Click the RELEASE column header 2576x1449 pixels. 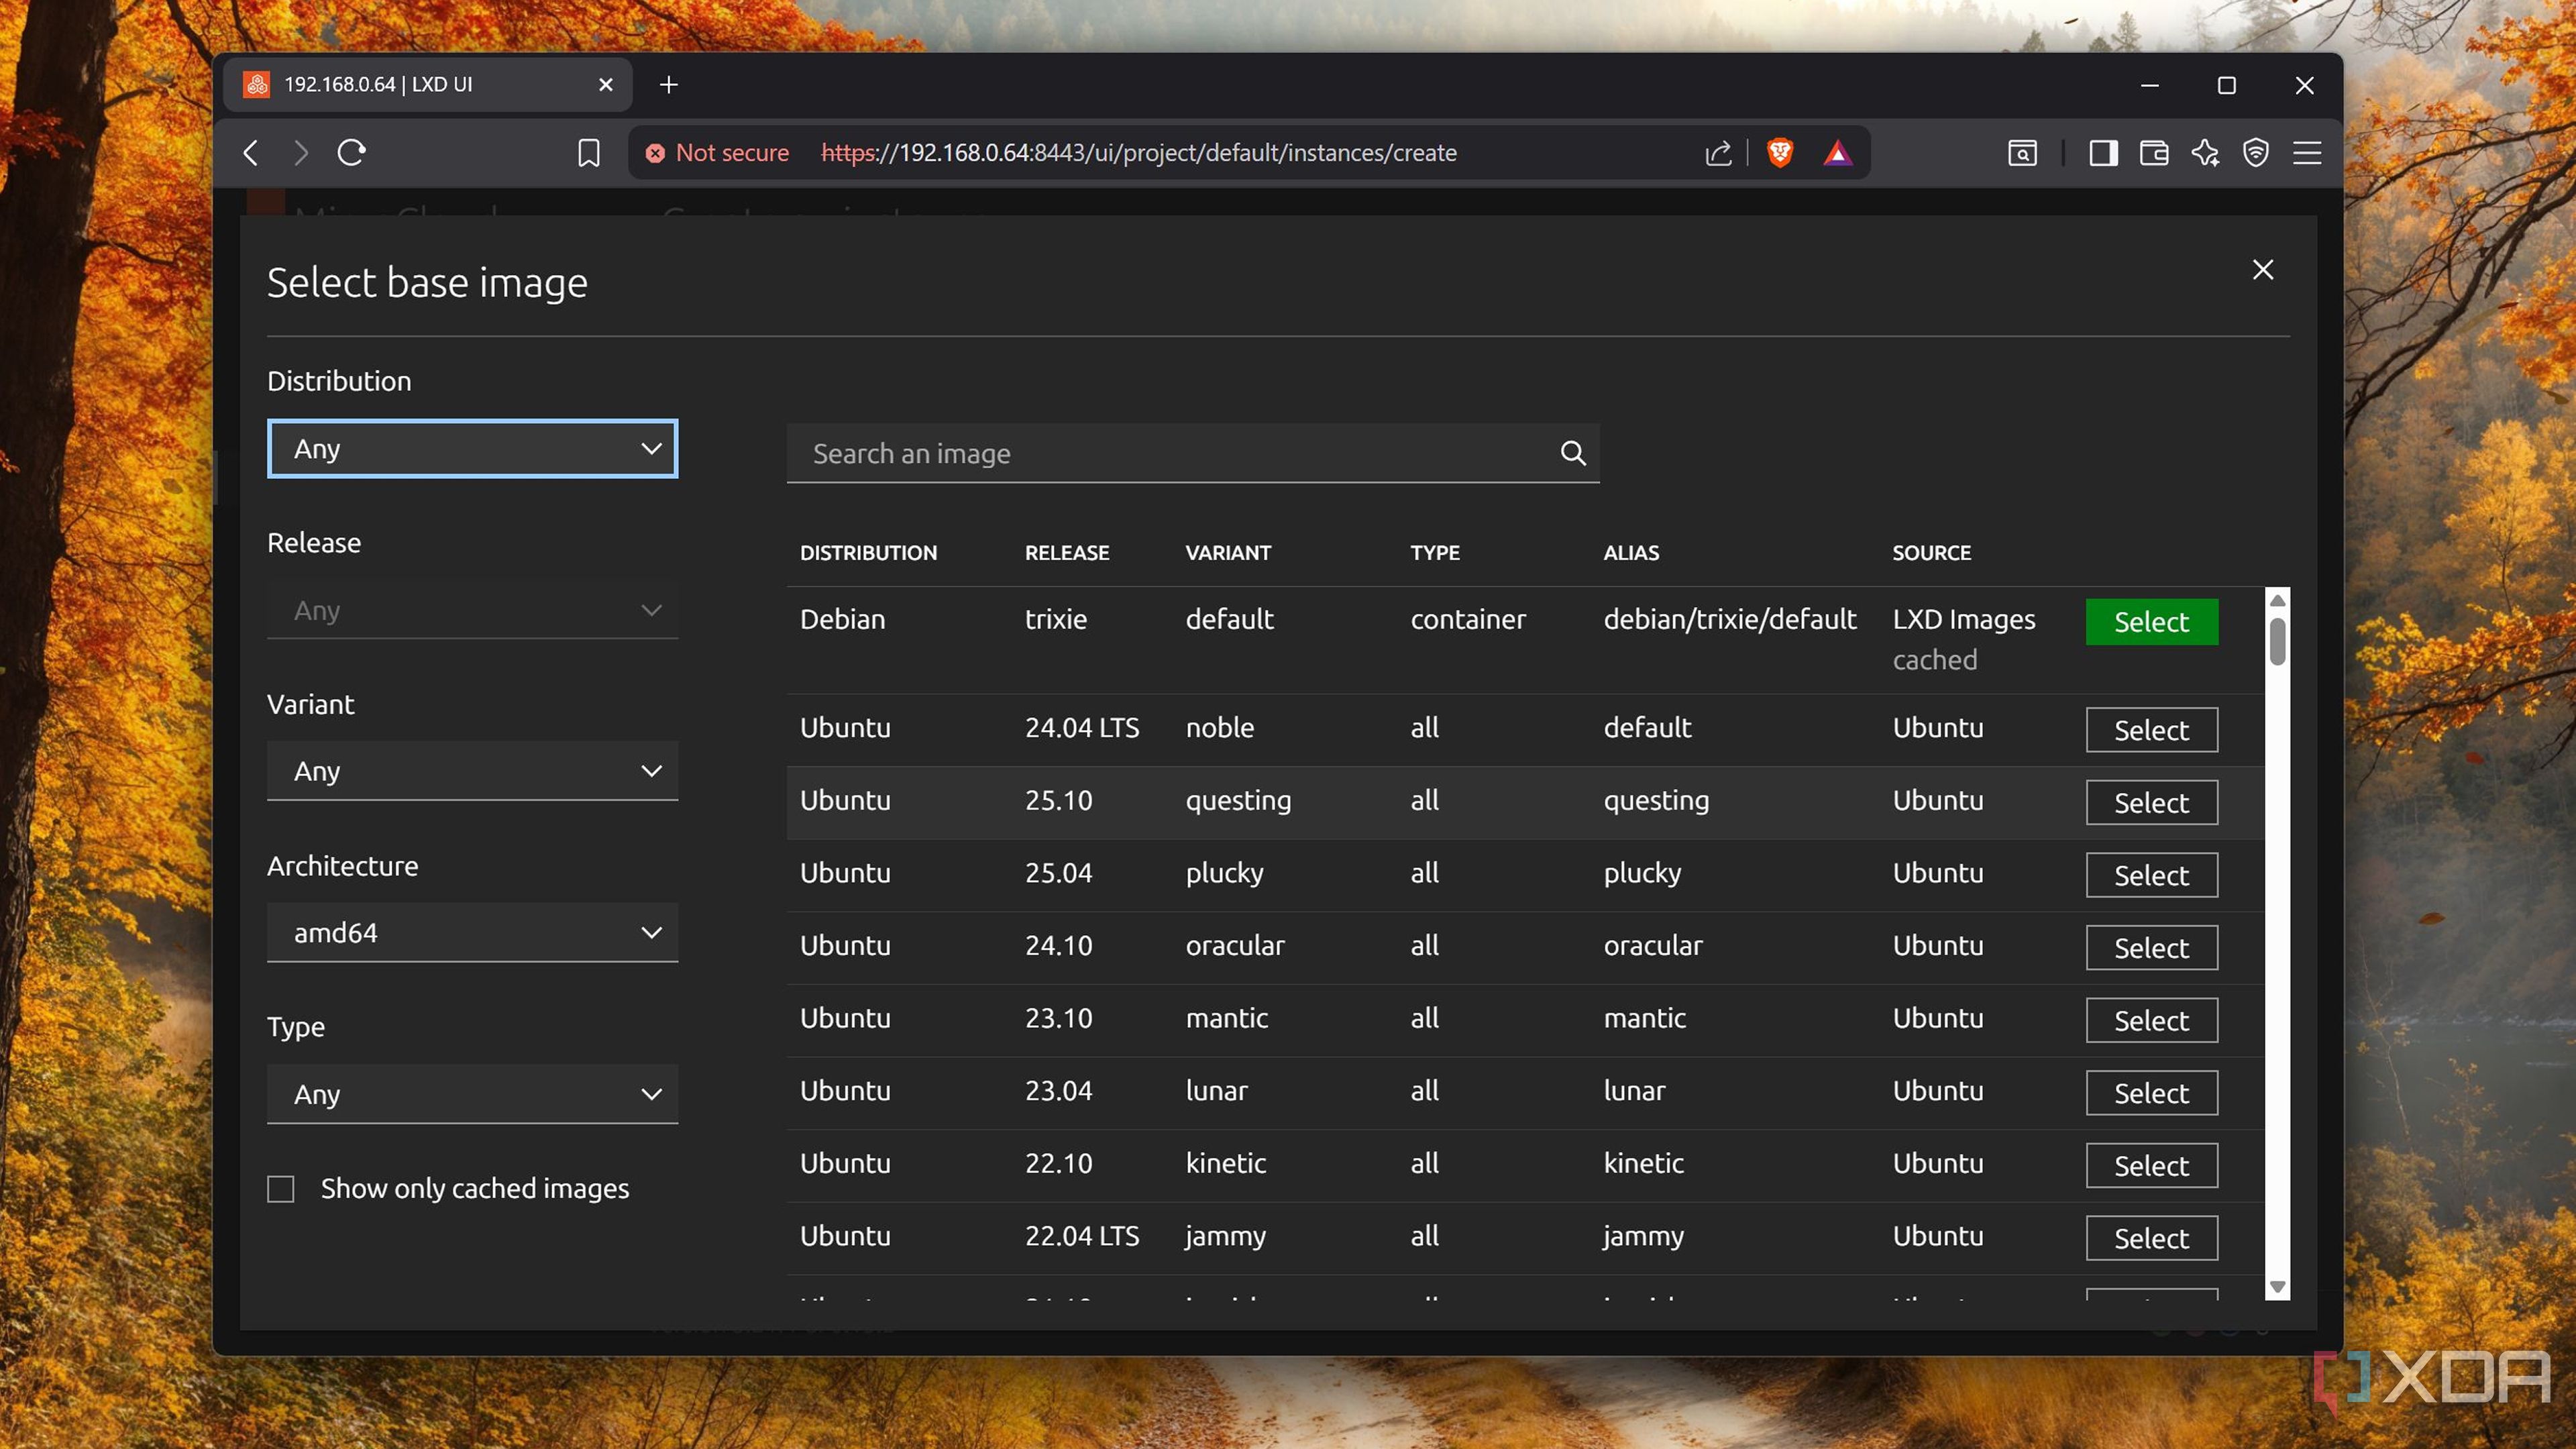pos(1066,553)
